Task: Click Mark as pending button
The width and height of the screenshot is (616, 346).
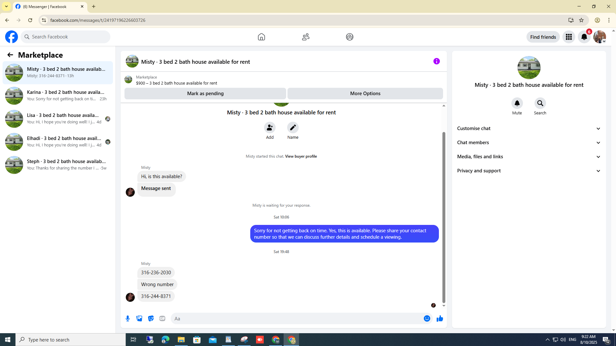Action: pyautogui.click(x=205, y=94)
